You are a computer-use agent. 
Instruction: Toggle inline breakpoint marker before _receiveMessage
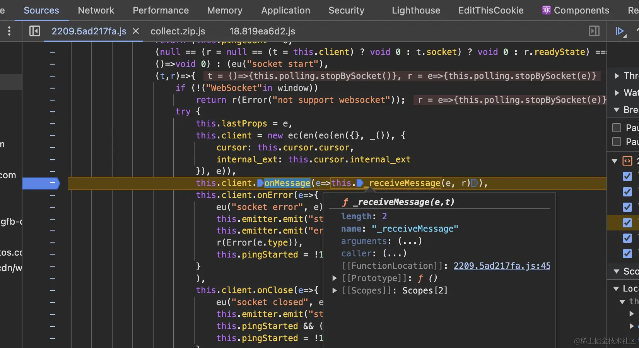pos(360,183)
